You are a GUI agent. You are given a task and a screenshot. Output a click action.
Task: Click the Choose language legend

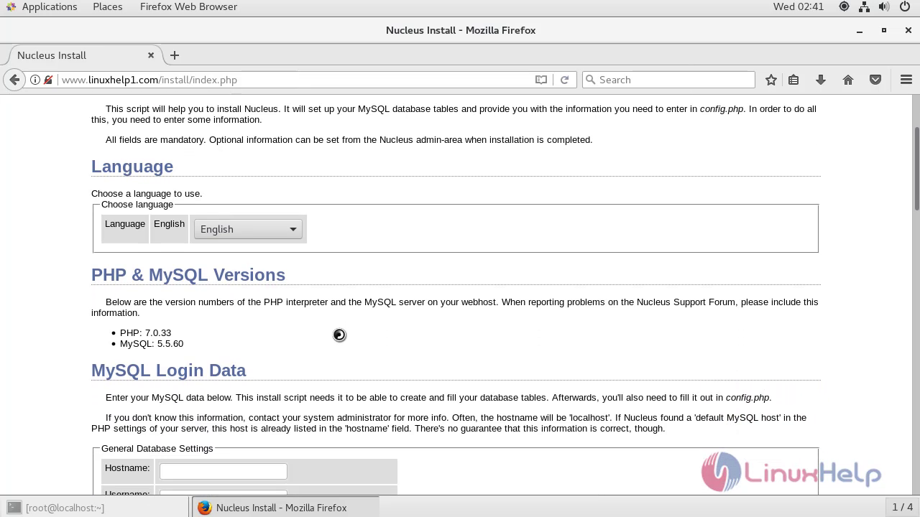[x=137, y=205]
